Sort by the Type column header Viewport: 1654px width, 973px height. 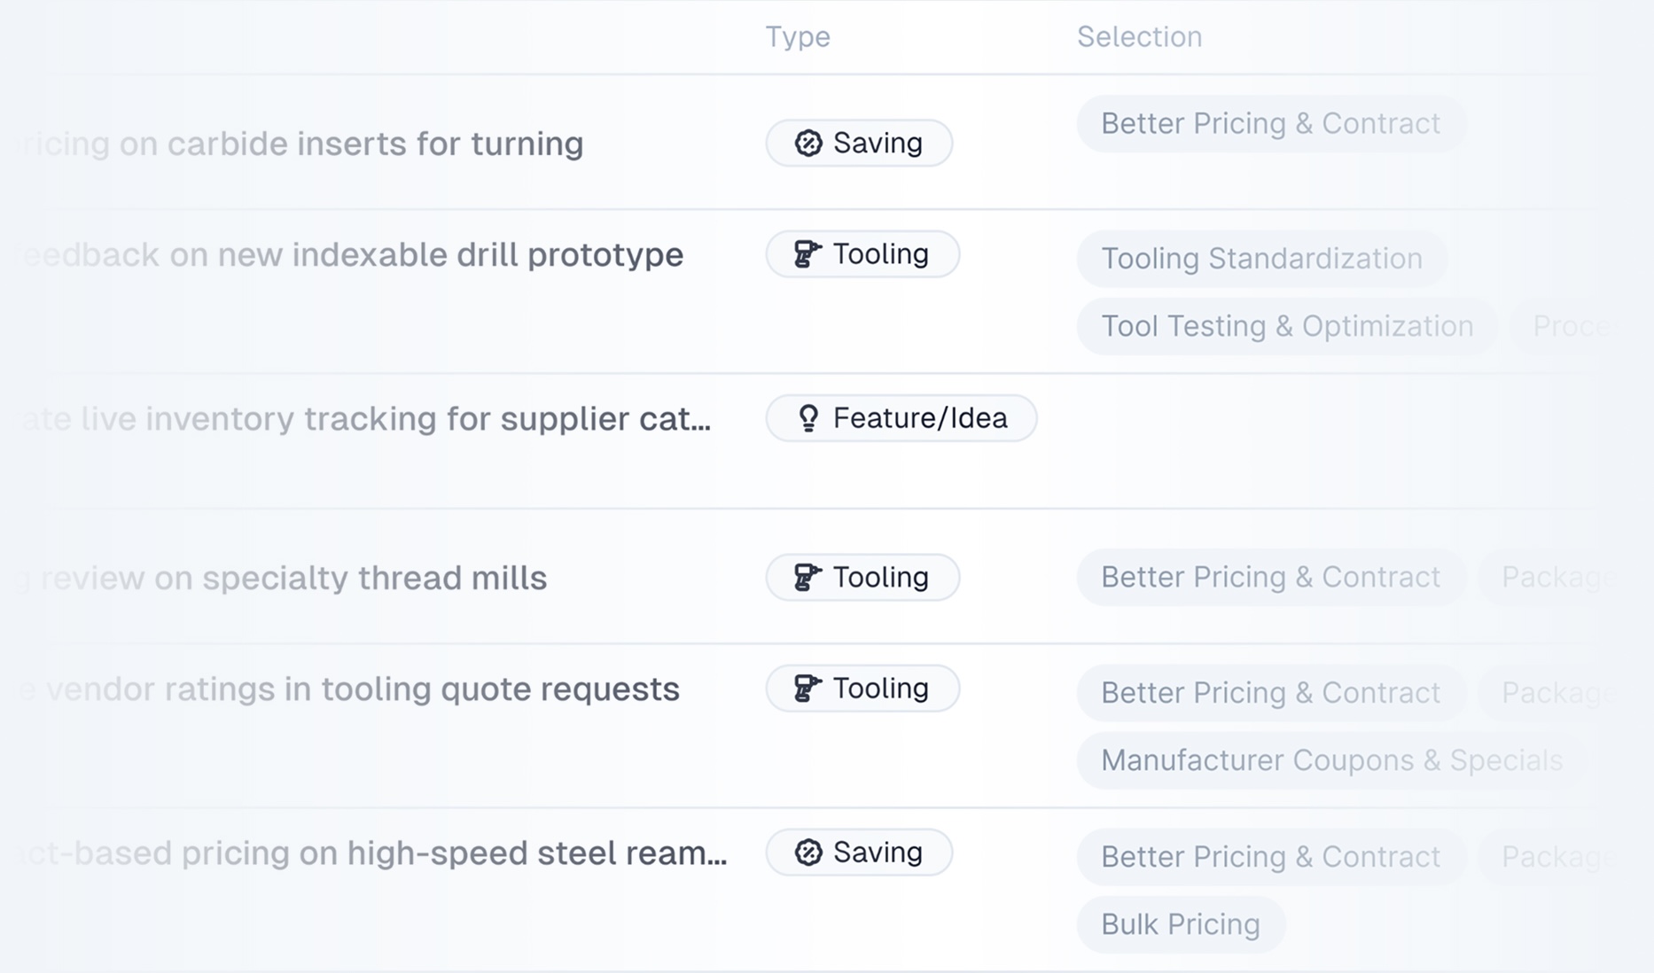798,36
